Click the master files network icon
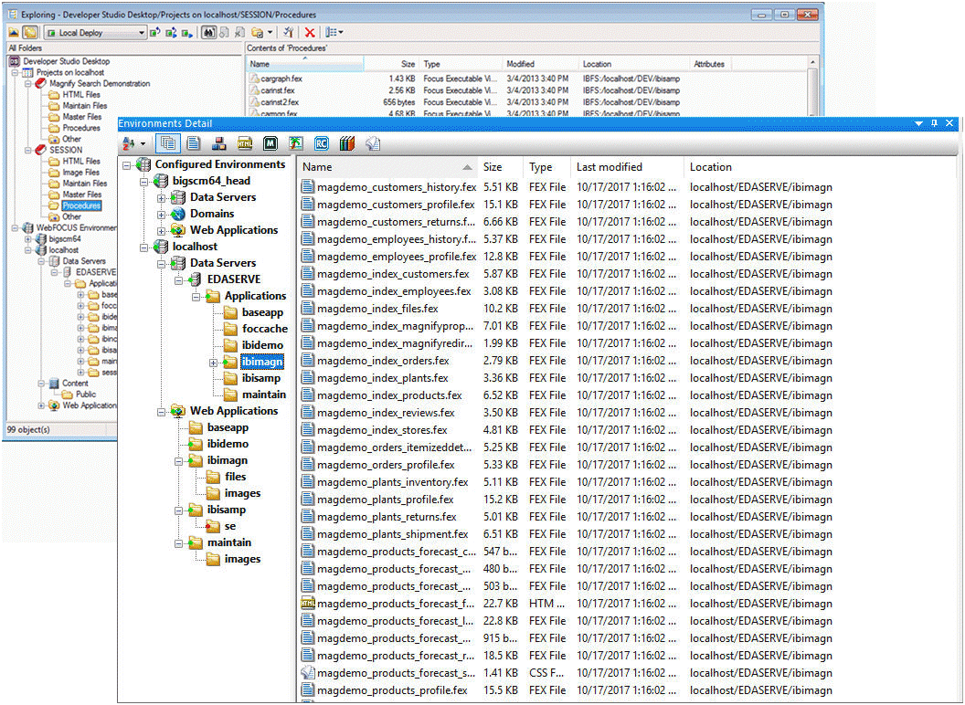965x705 pixels. (219, 143)
